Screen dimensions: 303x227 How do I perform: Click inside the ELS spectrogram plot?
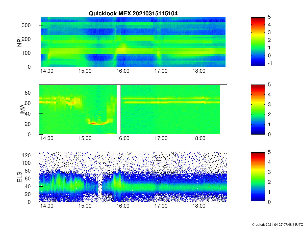[133, 177]
